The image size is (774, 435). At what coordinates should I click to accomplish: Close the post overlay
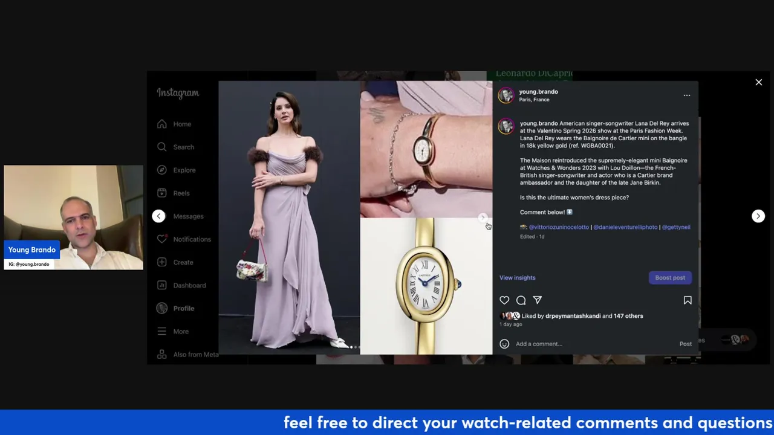pos(758,82)
